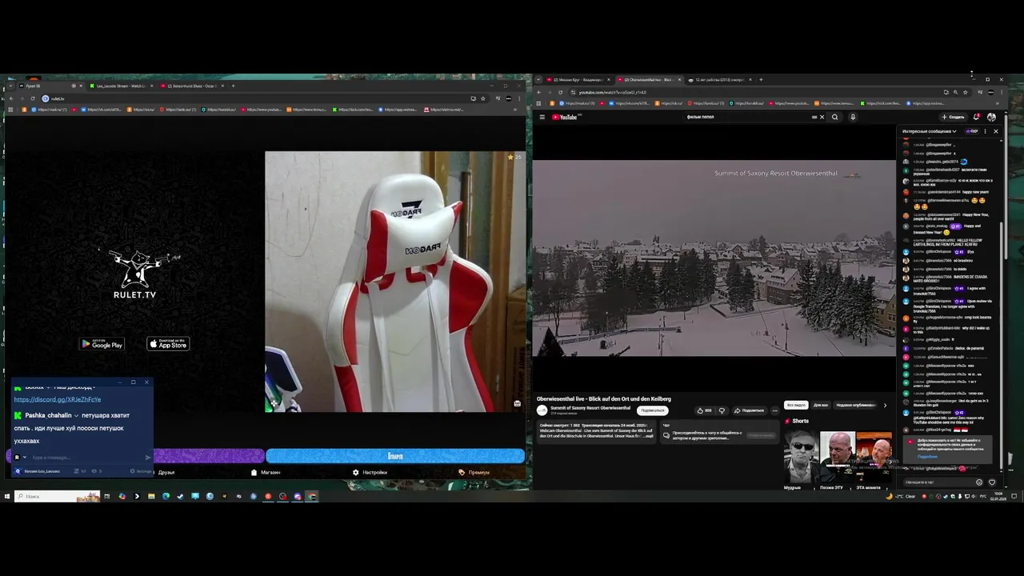Show more video category chips with the arrow
This screenshot has width=1024, height=576.
coord(885,405)
